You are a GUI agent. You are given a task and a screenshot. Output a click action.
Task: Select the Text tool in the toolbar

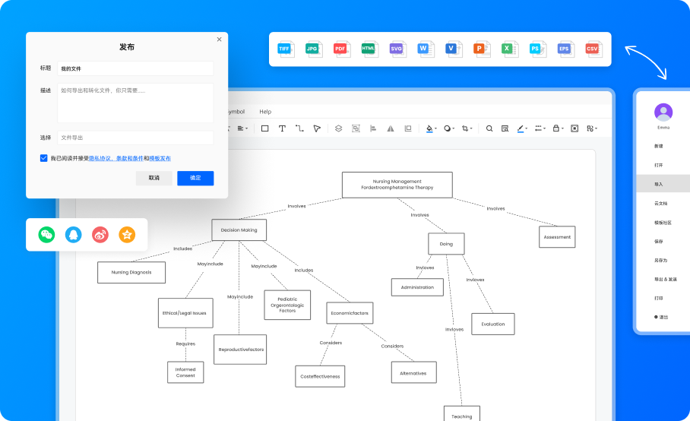(282, 128)
